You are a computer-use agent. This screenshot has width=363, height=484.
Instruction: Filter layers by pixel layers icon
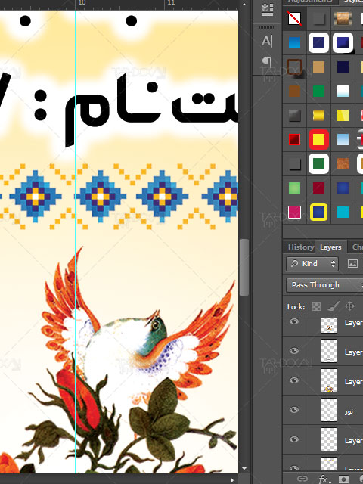point(352,264)
